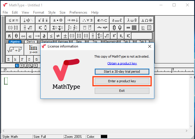Insert the less-than-or-equal symbol from small bar
The image size is (195, 139).
click(x=51, y=36)
